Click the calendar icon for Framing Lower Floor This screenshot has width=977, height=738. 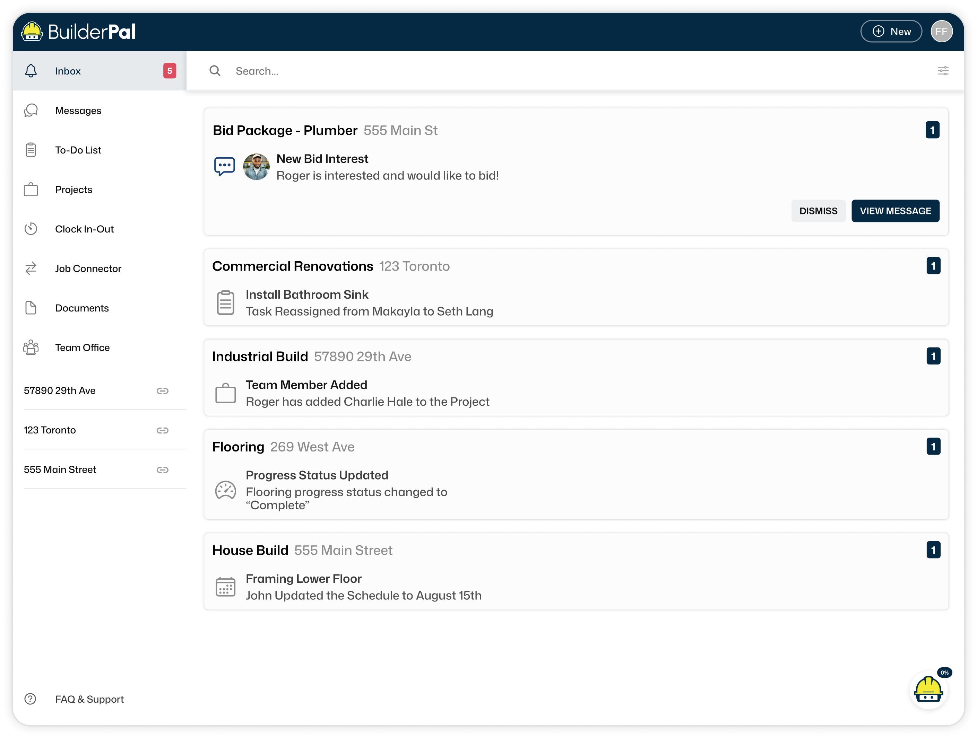coord(225,587)
